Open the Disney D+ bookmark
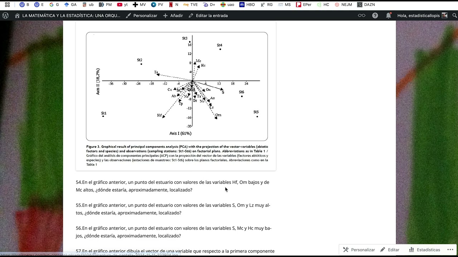 [x=209, y=5]
